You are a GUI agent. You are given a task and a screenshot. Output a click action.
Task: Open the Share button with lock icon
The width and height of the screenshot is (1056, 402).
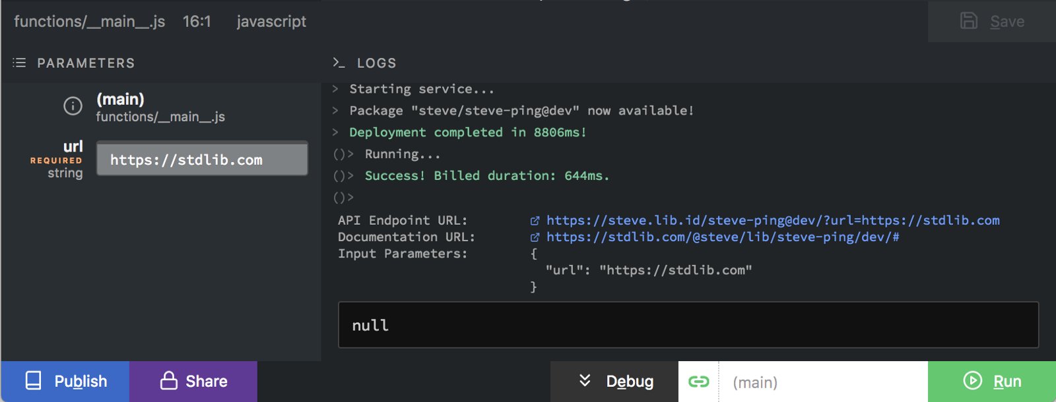[x=193, y=381]
